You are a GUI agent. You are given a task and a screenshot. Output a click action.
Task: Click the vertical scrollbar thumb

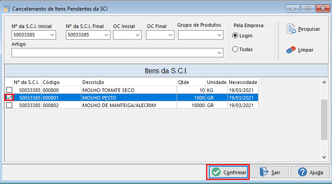click(324, 120)
